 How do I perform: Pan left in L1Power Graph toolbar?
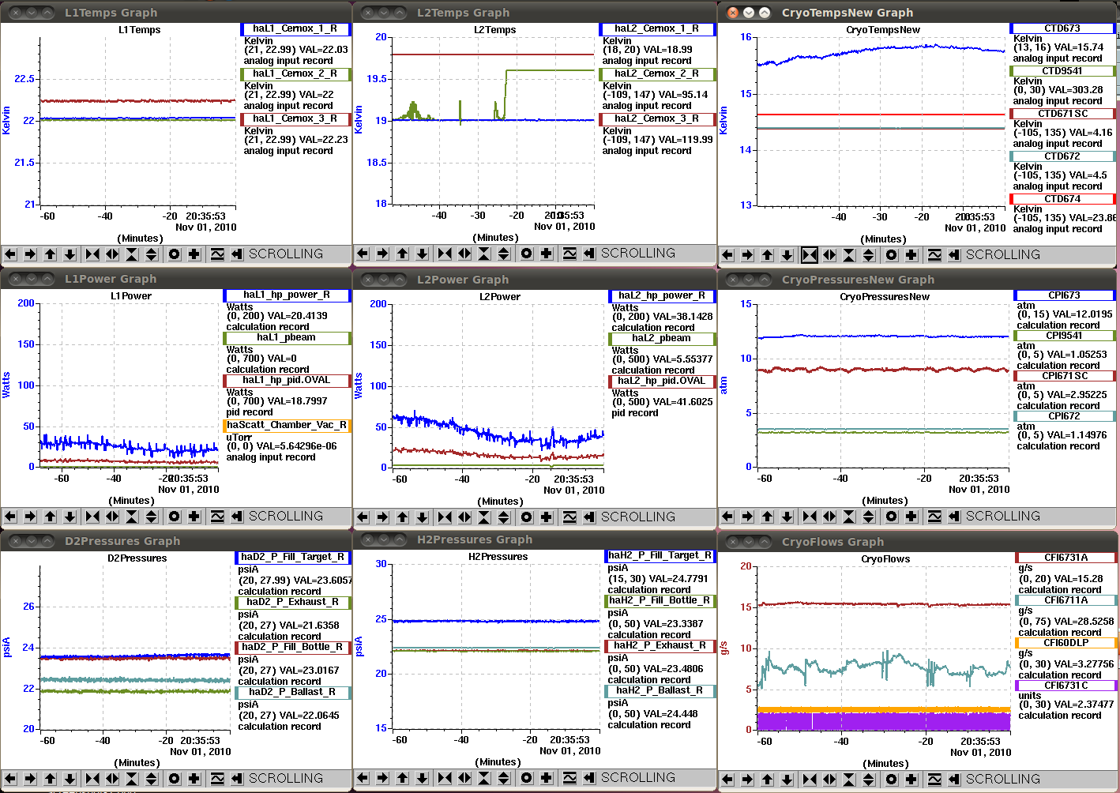(10, 517)
